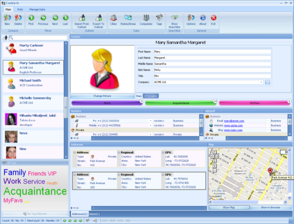
Task: Open the Options icon
Action: [191, 20]
